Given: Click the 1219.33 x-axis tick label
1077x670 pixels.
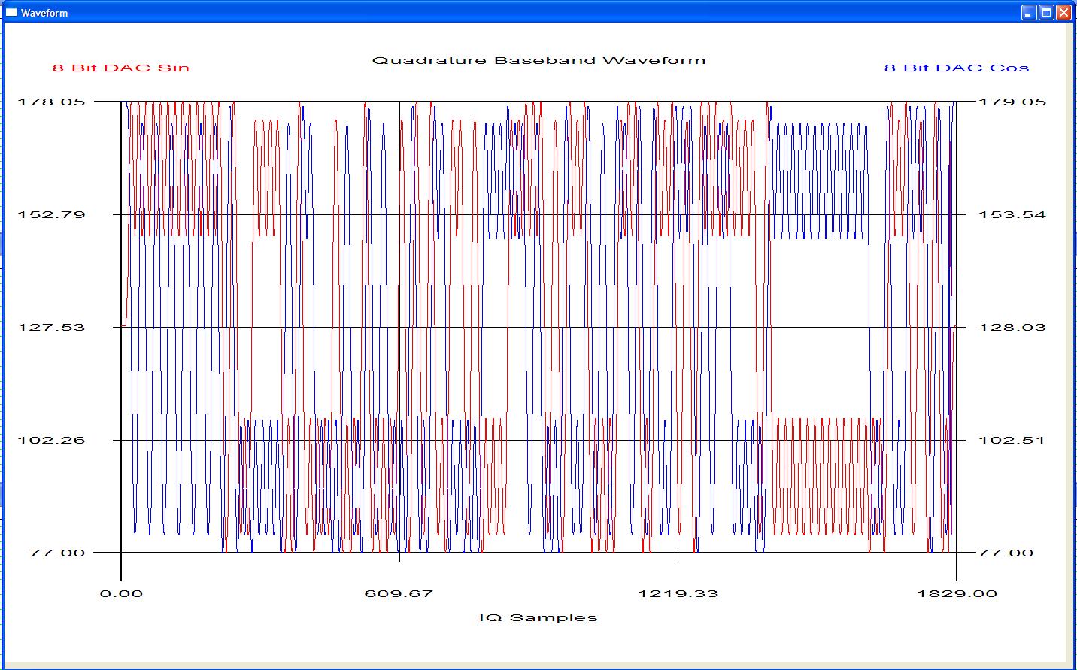Looking at the screenshot, I should click(678, 593).
